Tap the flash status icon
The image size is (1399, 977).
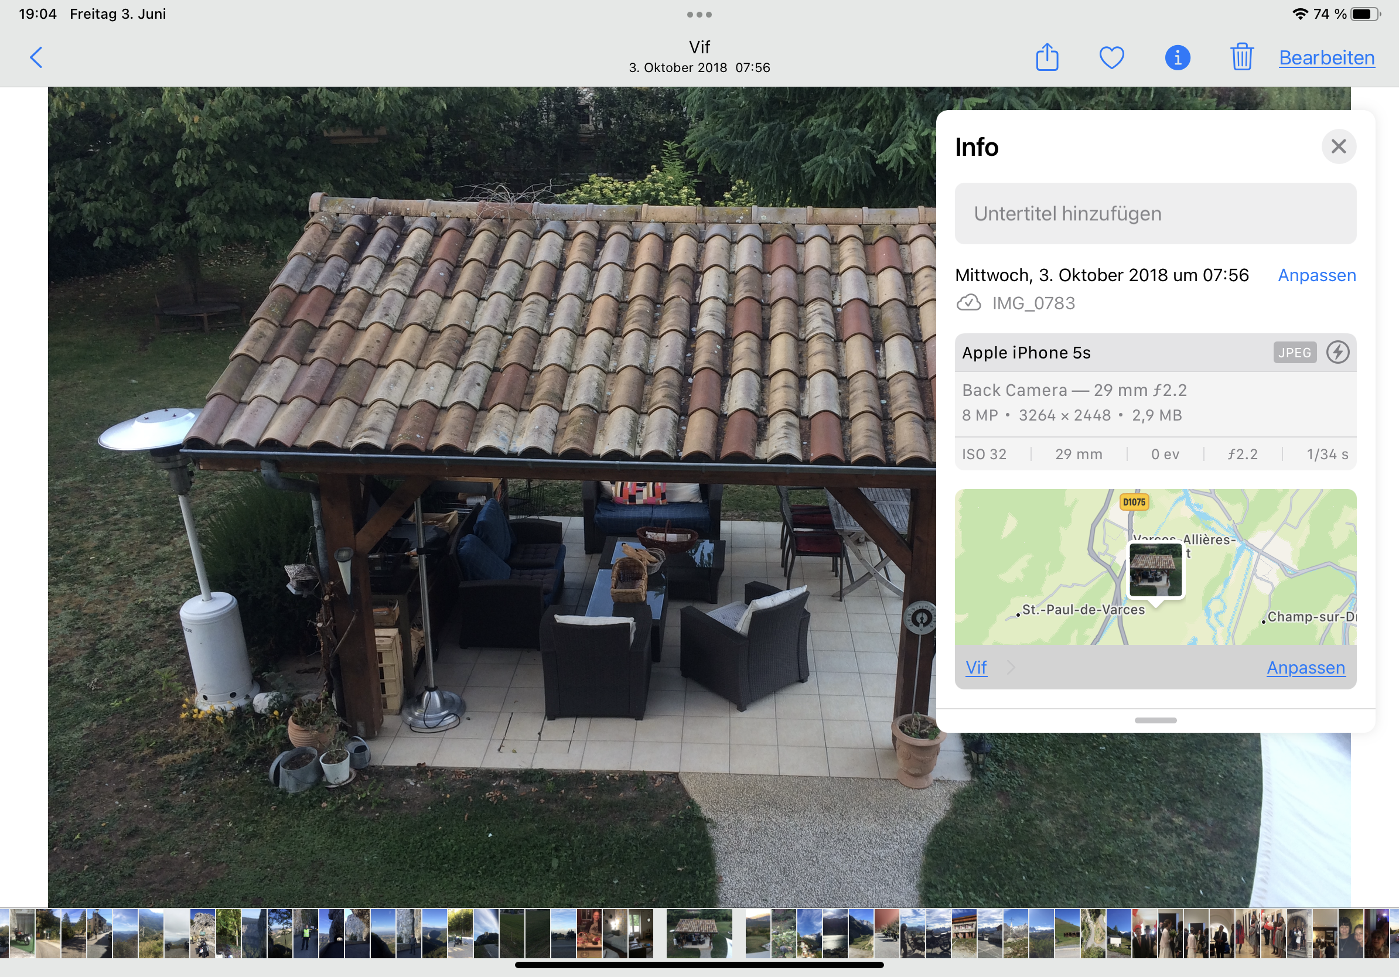pos(1337,352)
